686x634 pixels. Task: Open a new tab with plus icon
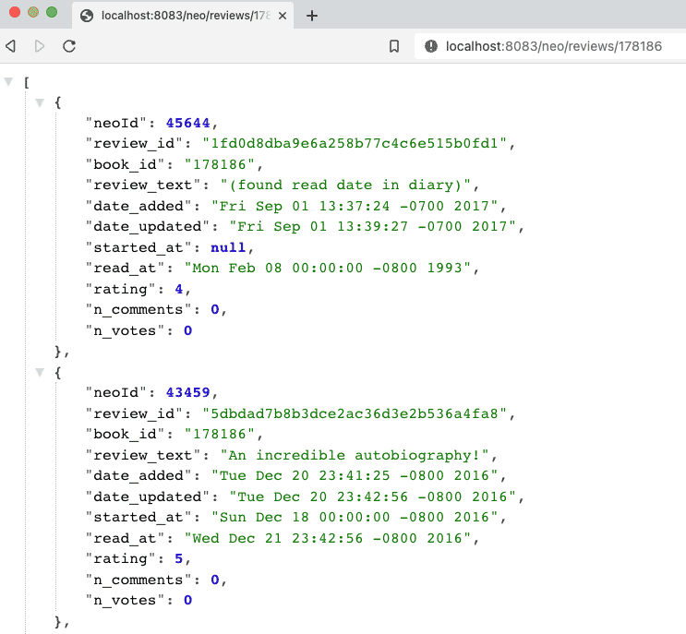coord(312,17)
